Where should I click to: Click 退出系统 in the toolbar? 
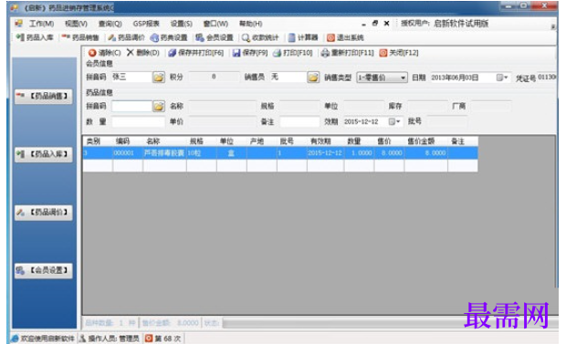tap(345, 37)
